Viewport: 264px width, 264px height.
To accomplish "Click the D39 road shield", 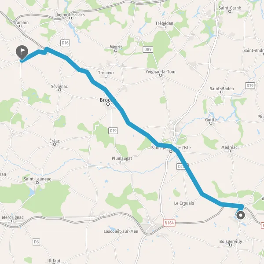I will click(250, 86).
